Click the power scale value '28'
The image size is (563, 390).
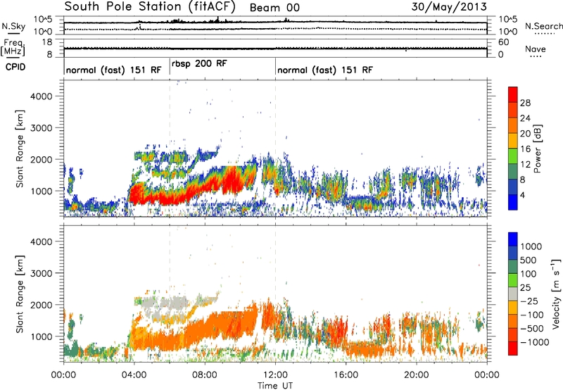pyautogui.click(x=525, y=103)
